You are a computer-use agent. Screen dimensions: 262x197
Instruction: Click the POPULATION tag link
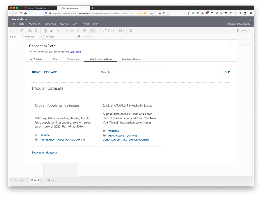(48, 140)
